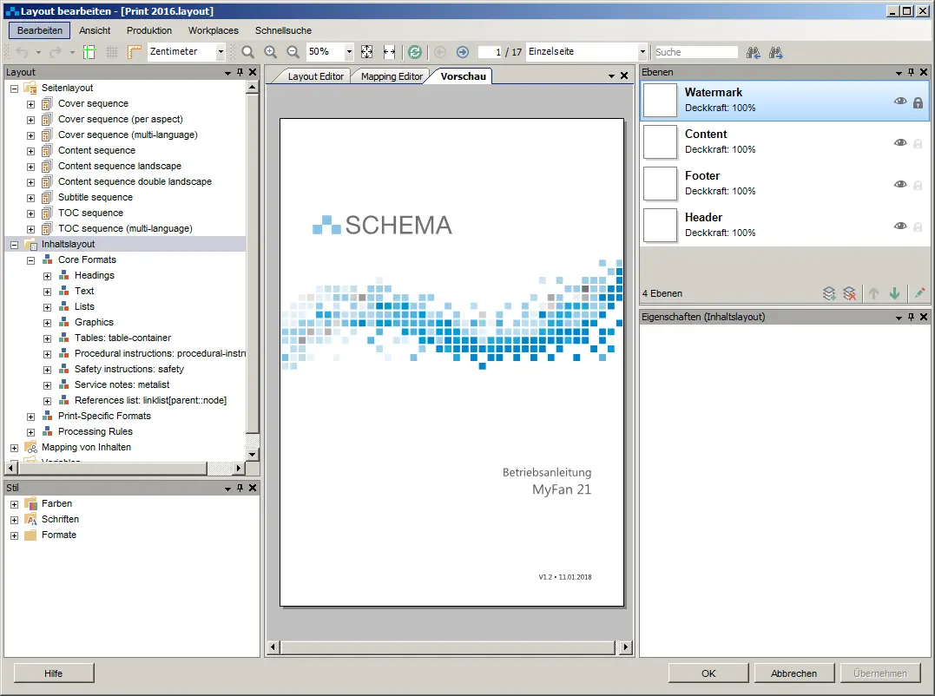Toggle visibility of the Footer layer
The height and width of the screenshot is (696, 935).
pyautogui.click(x=900, y=185)
